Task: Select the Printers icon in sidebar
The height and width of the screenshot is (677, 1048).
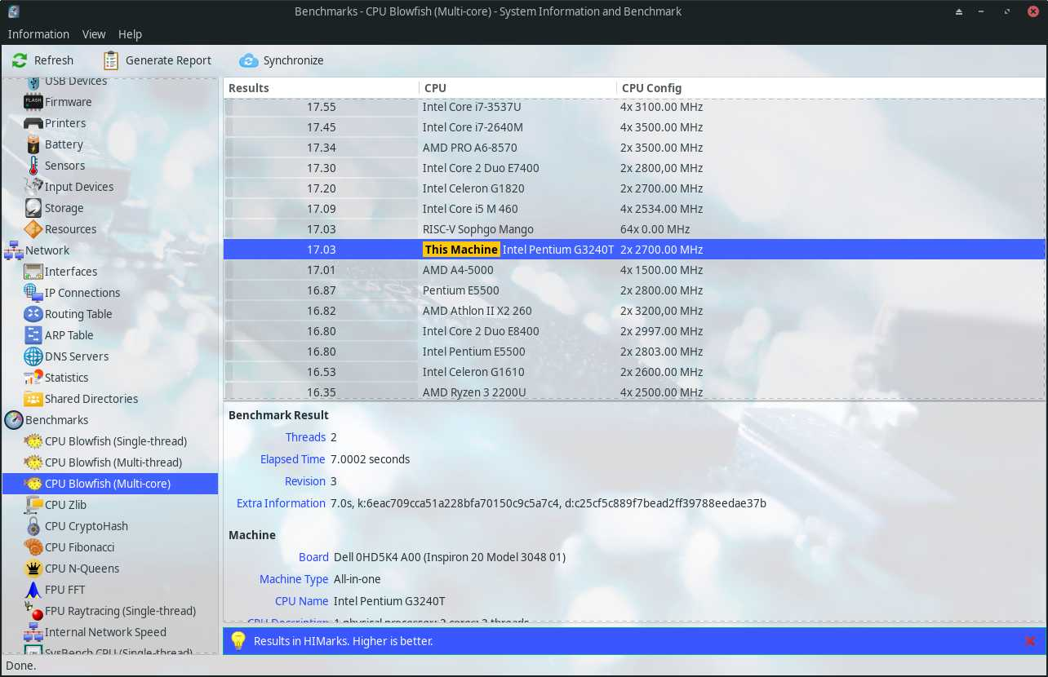Action: (33, 123)
